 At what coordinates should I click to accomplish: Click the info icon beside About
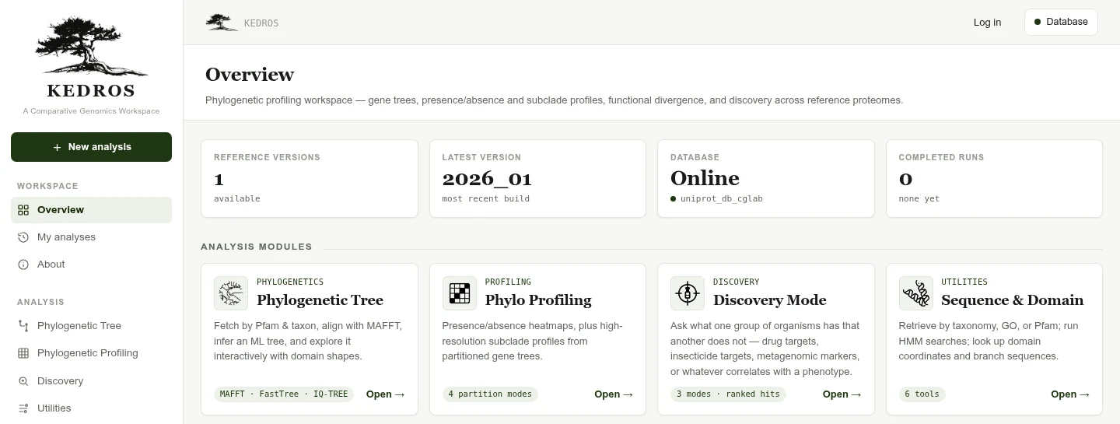pos(23,265)
